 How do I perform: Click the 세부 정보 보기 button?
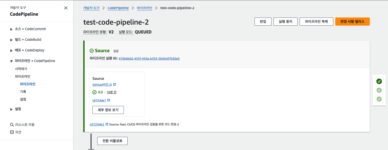pyautogui.click(x=108, y=110)
